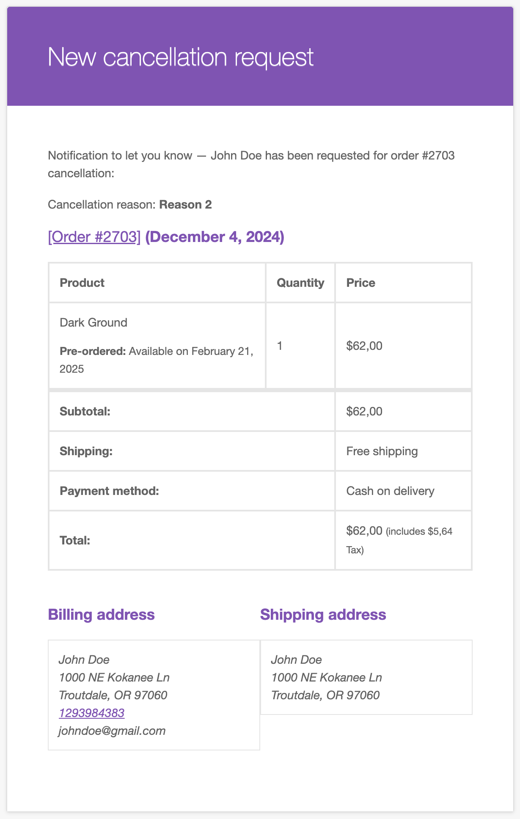Image resolution: width=520 pixels, height=819 pixels.
Task: Click the Price column header
Action: [361, 283]
